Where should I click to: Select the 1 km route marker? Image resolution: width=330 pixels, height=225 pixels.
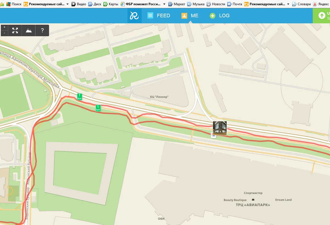tap(79, 97)
